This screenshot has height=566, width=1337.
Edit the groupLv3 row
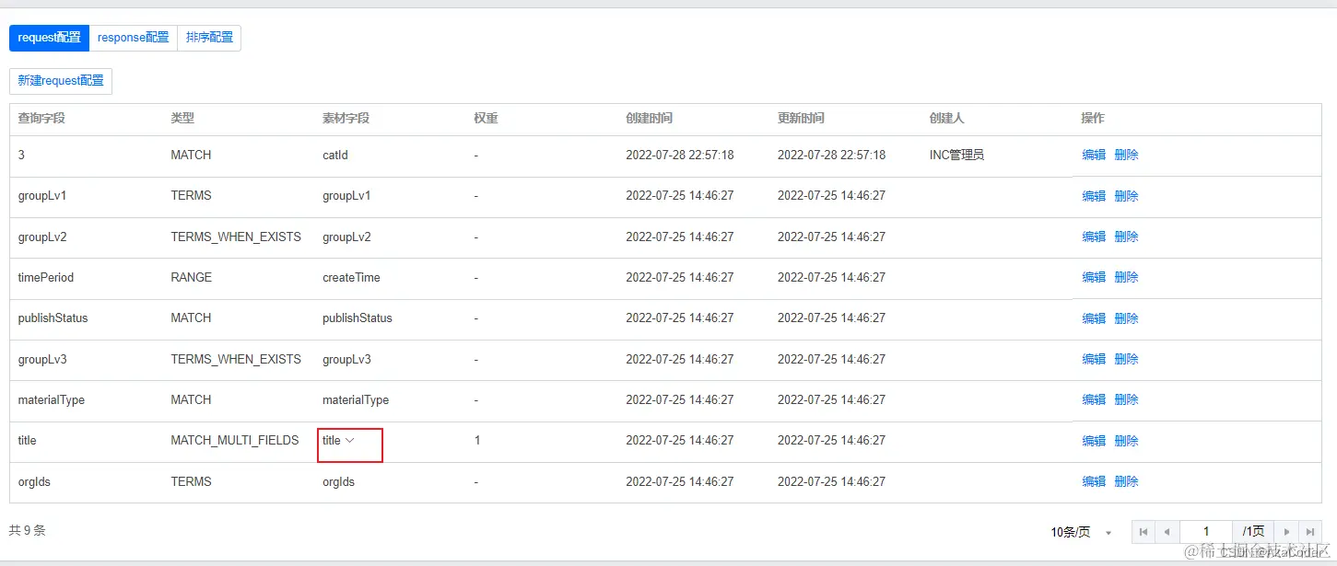pos(1094,359)
